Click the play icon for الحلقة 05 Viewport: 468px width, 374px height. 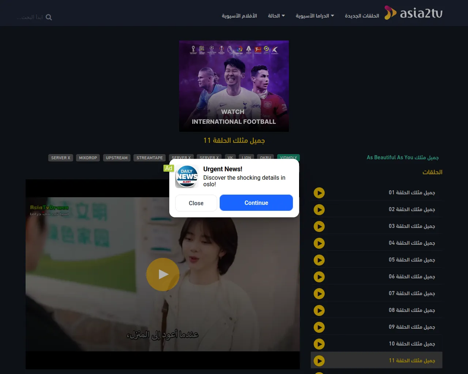coord(319,260)
